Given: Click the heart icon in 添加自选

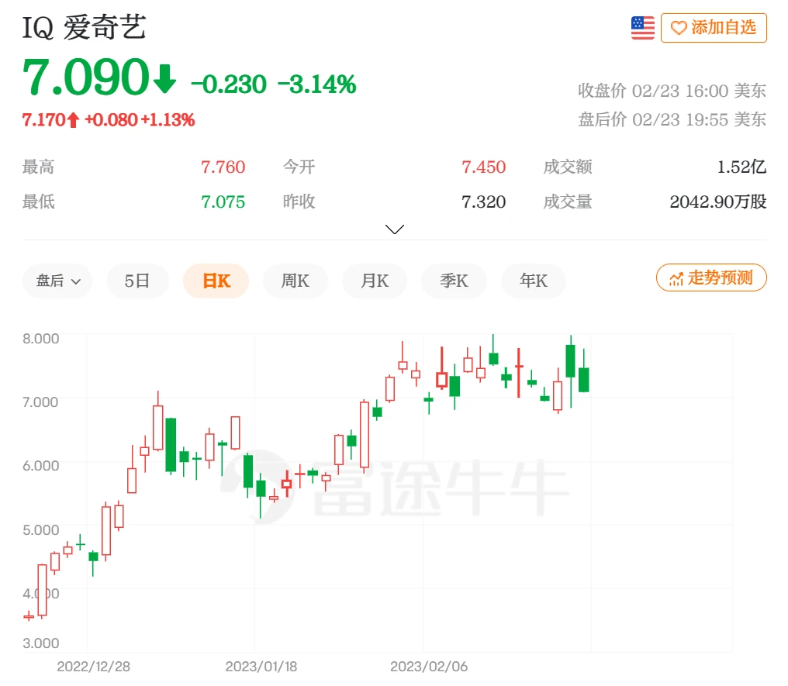Looking at the screenshot, I should (679, 28).
